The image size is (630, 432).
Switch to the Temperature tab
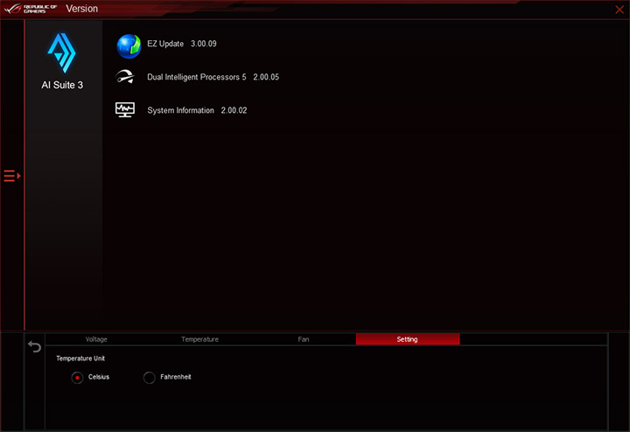[x=200, y=339]
